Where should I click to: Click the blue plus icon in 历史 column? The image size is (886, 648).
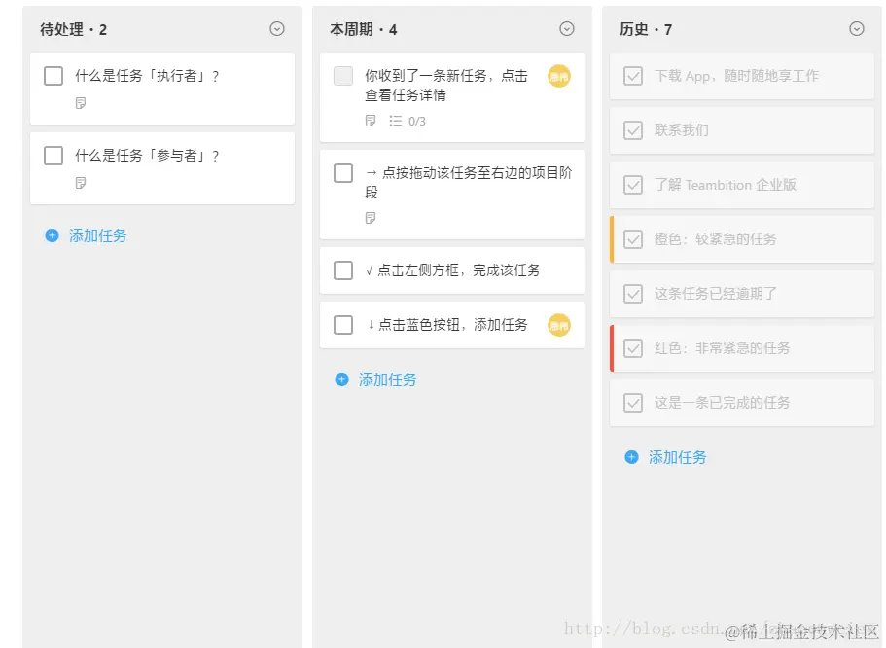coord(630,457)
